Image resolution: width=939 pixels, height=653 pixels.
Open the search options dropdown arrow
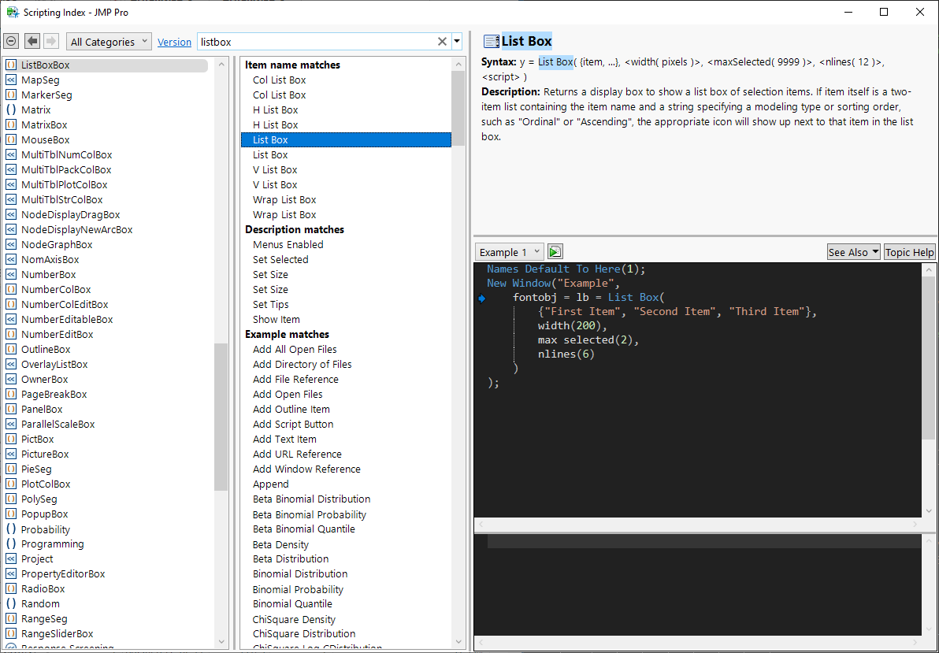(x=457, y=41)
